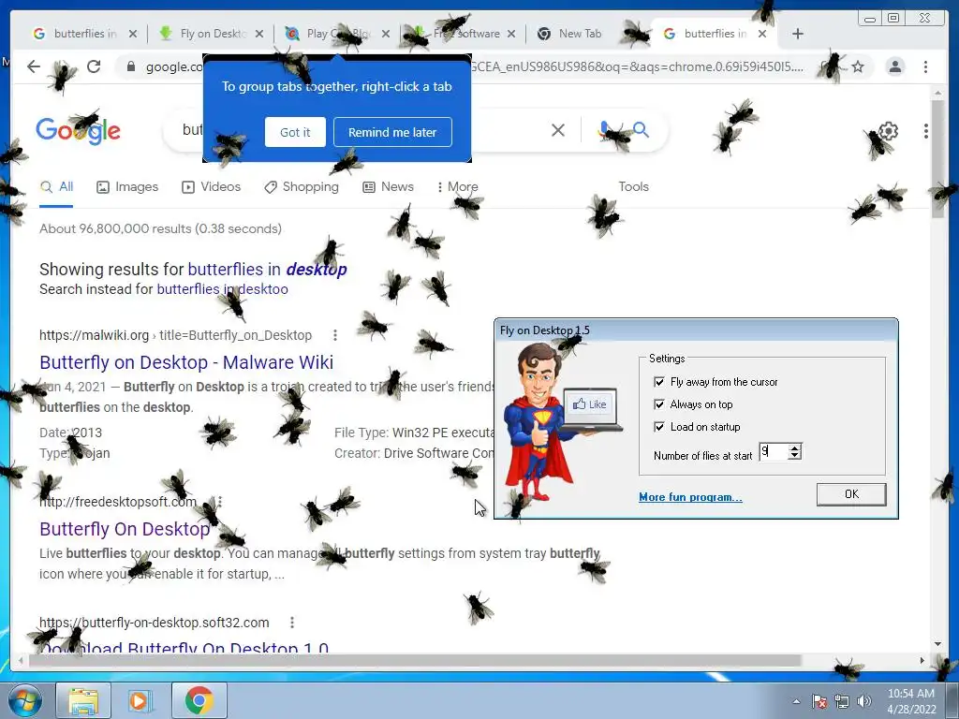Click the number of flies input field
Viewport: 959px width, 719px height.
773,452
